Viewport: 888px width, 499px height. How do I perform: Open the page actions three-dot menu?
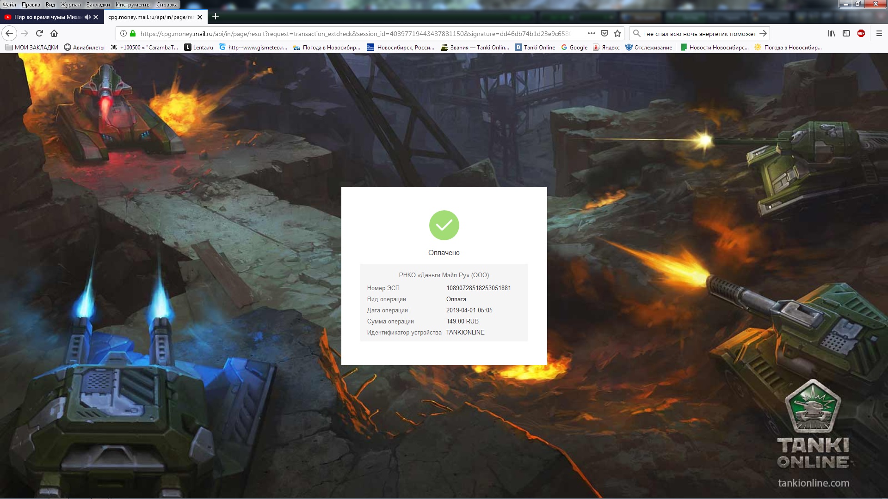point(591,33)
